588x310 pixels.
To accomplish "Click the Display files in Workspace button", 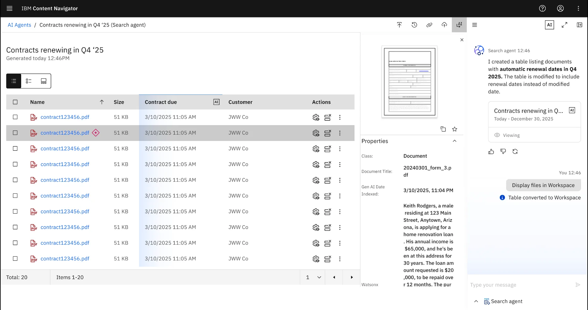I will click(543, 185).
